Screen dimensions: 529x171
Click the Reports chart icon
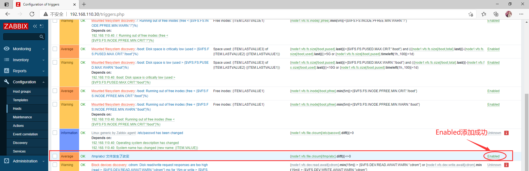7,71
